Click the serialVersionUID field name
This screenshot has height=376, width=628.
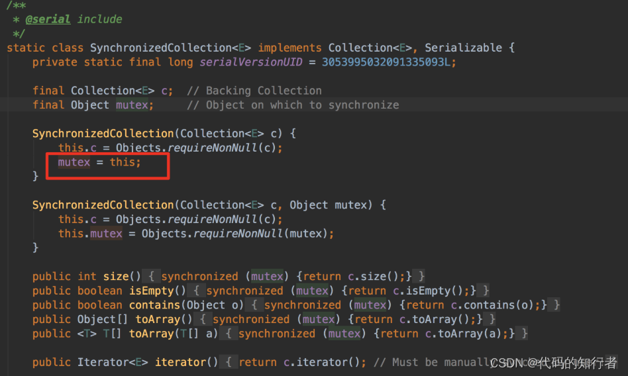pyautogui.click(x=250, y=62)
